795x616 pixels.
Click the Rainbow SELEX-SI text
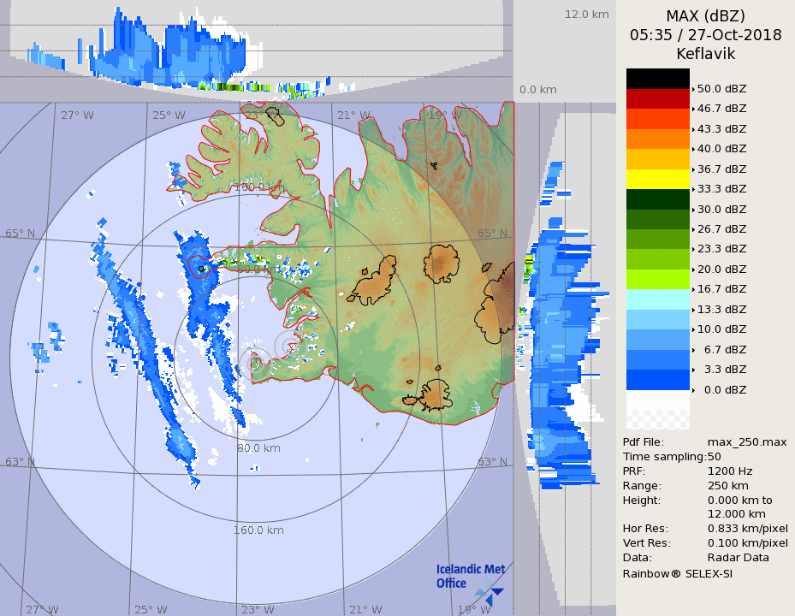pyautogui.click(x=677, y=573)
